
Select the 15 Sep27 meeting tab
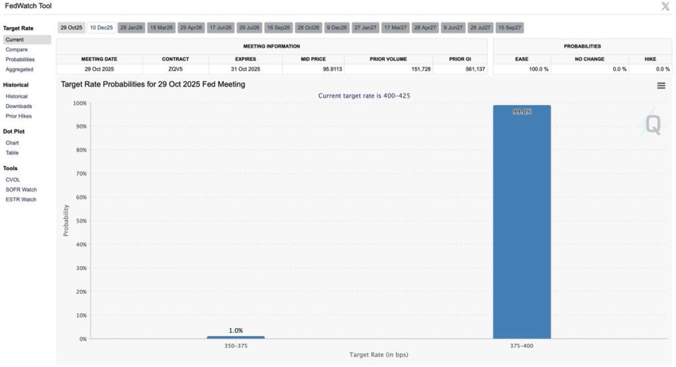pos(510,28)
